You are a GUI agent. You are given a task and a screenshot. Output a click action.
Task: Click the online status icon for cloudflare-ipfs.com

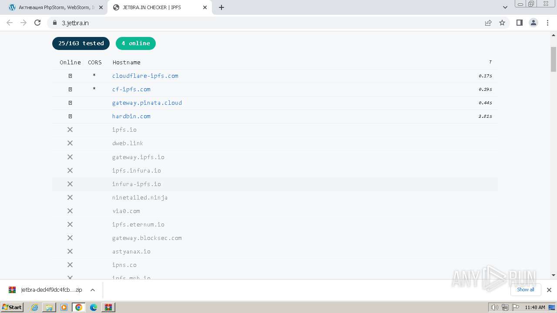click(70, 76)
